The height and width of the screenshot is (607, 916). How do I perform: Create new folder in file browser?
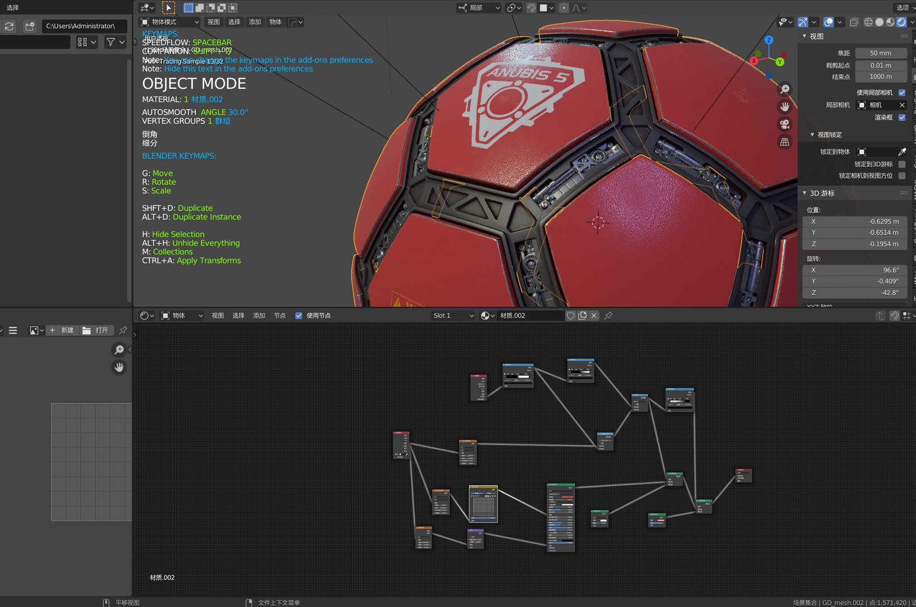(30, 26)
